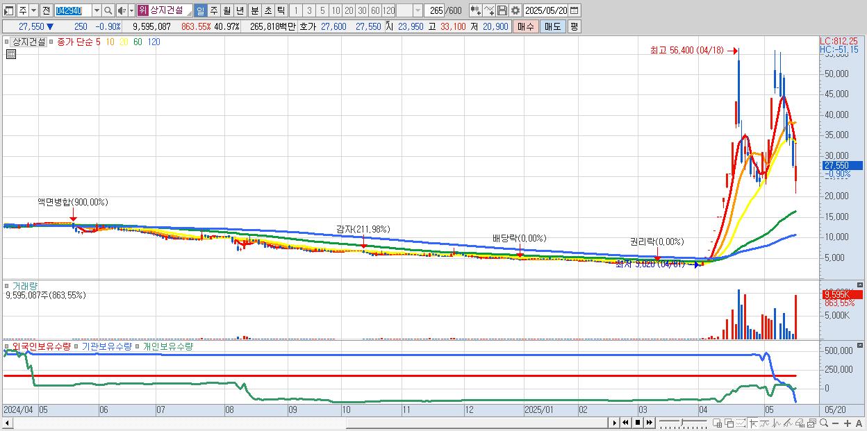867x431 pixels.
Task: Click the chart copy image icon
Action: coord(811,423)
